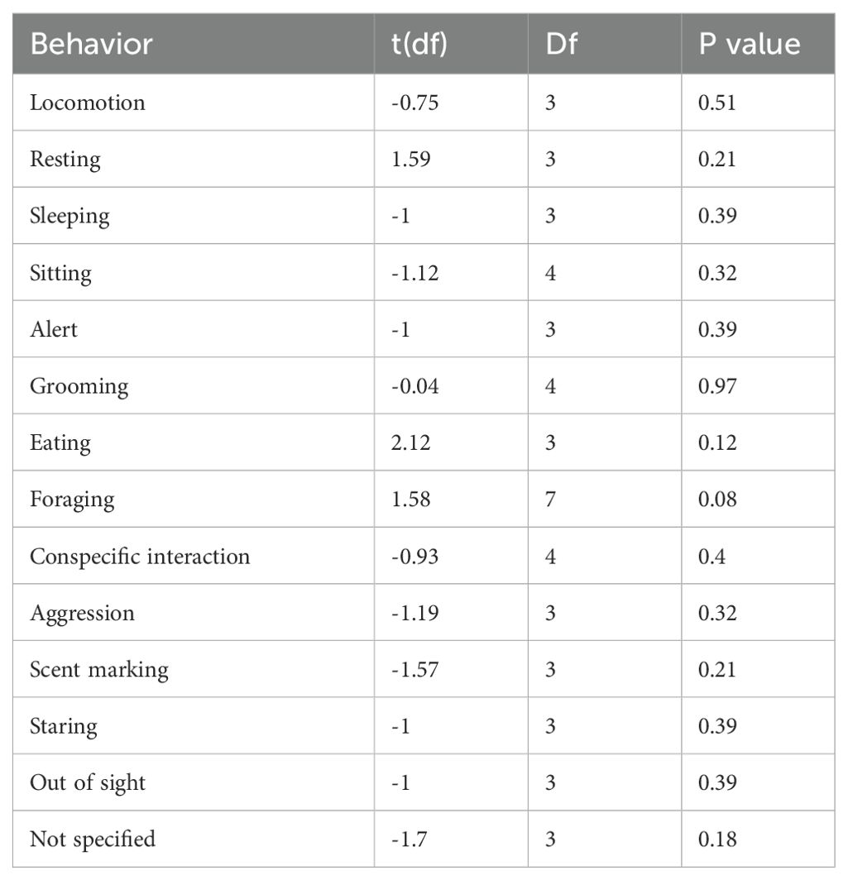Select the Conspecific interaction cell
The height and width of the screenshot is (880, 848).
[140, 556]
